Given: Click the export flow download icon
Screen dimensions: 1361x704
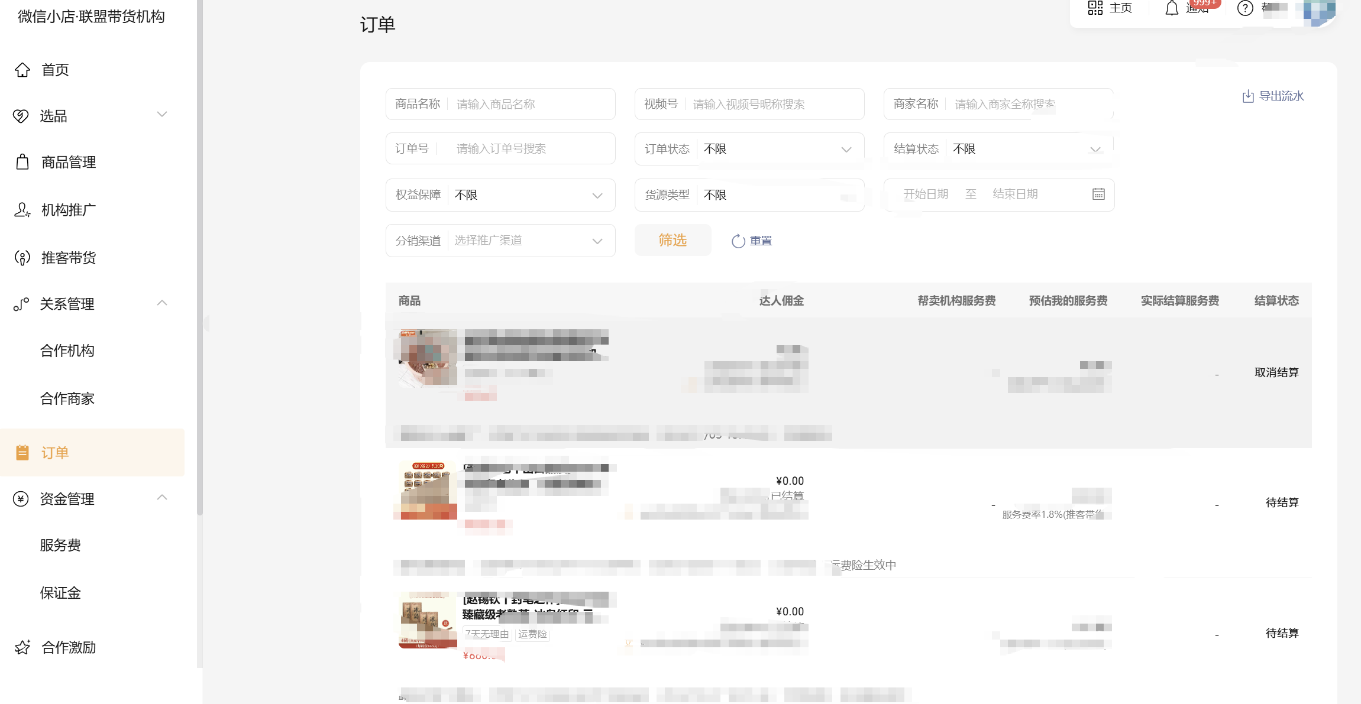Looking at the screenshot, I should click(1248, 96).
